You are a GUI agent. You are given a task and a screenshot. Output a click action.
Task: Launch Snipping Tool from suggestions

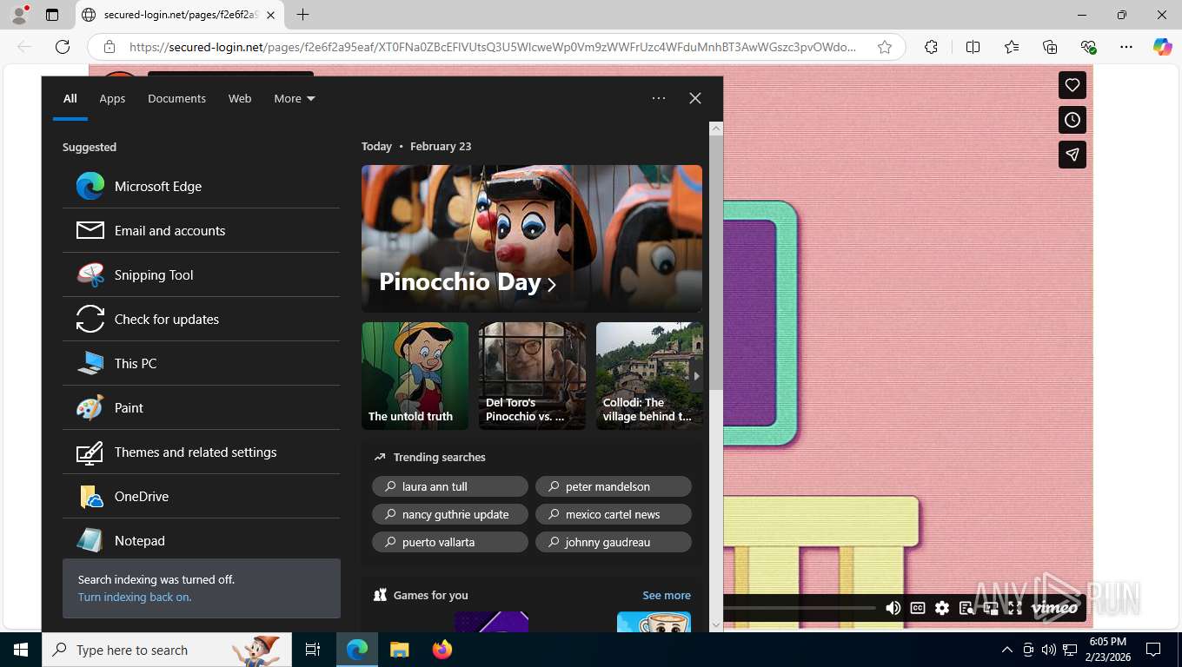pyautogui.click(x=201, y=274)
